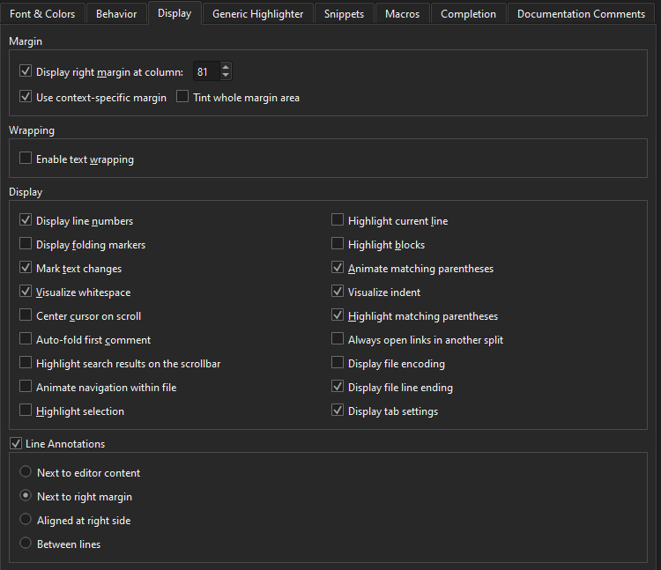Enable Display folding markers
This screenshot has height=570, width=661.
click(x=26, y=245)
